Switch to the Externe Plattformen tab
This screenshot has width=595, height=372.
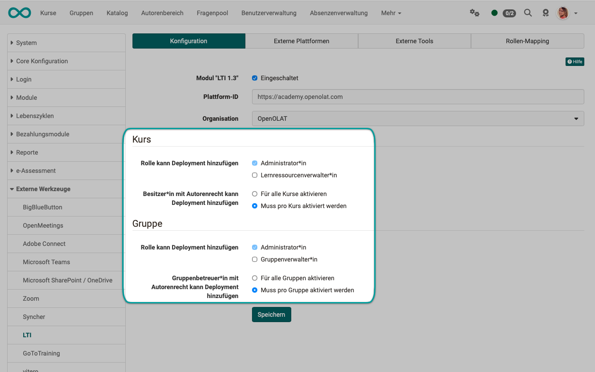click(x=302, y=41)
